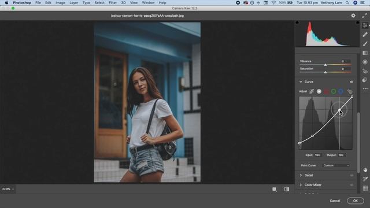
Task: Open the 3D menu
Action: click(x=123, y=3)
